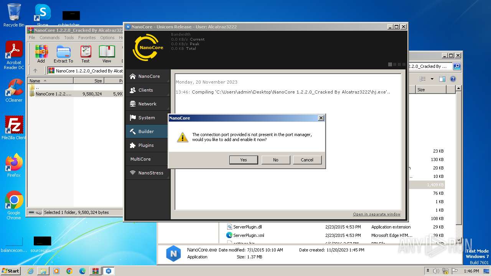Click the Network server icon
Screen dimensions: 491x276
(133, 104)
